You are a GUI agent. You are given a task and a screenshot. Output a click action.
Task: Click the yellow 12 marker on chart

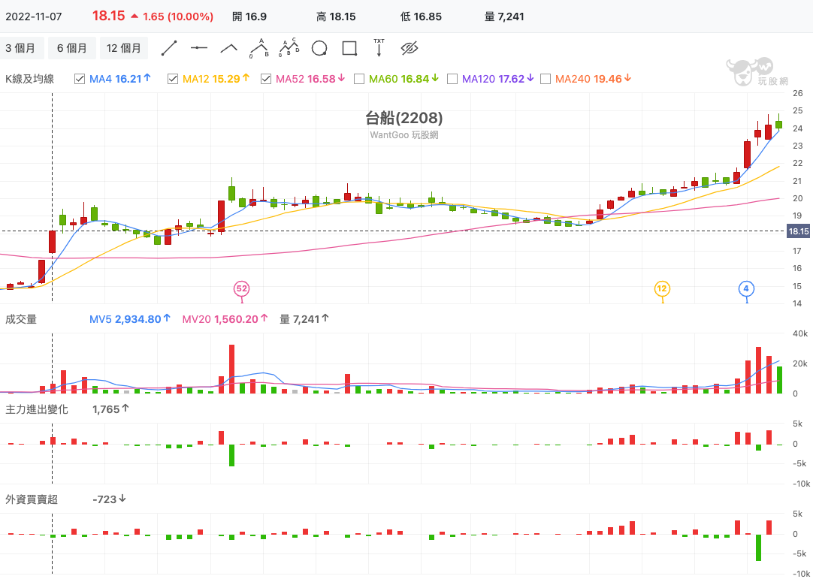pyautogui.click(x=662, y=288)
